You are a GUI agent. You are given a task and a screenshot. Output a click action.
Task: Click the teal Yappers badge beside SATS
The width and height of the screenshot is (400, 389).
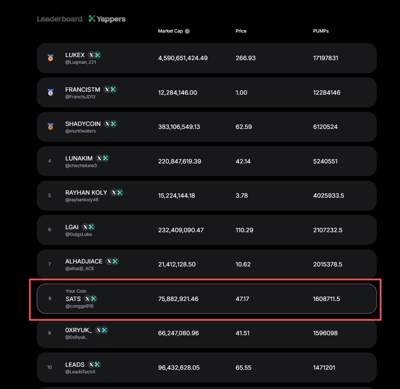94,299
